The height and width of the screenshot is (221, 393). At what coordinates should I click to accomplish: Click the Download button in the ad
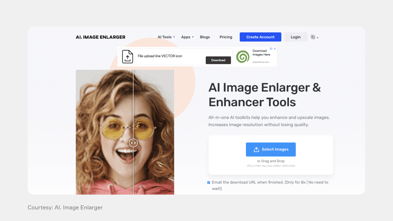[218, 60]
